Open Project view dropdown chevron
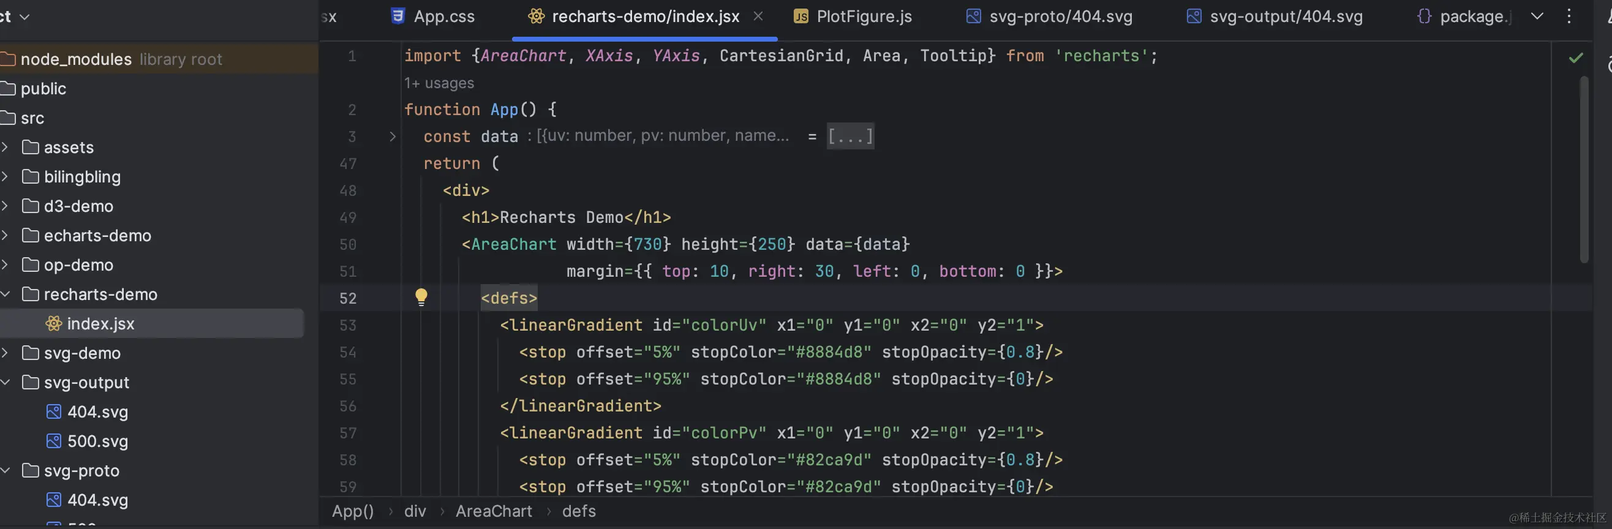The width and height of the screenshot is (1612, 529). point(25,17)
